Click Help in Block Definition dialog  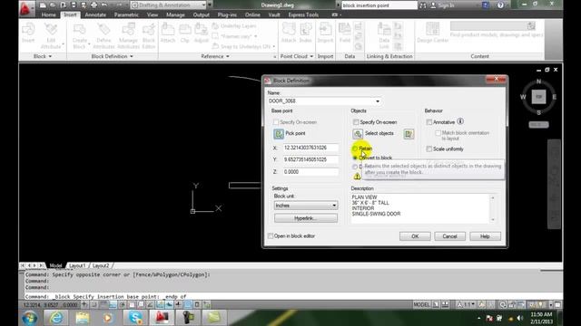485,236
